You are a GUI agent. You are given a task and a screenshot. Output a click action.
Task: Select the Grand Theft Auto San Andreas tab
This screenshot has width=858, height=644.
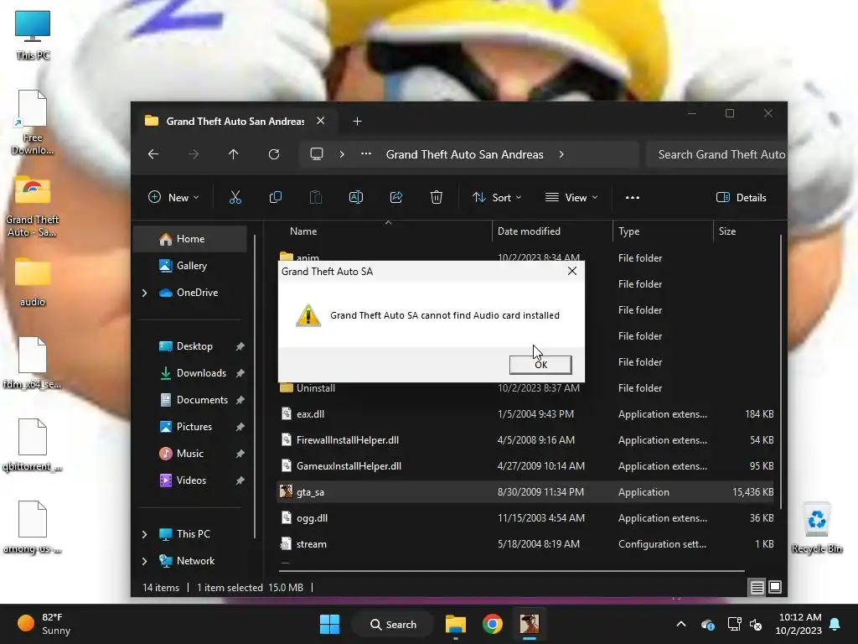tap(235, 121)
